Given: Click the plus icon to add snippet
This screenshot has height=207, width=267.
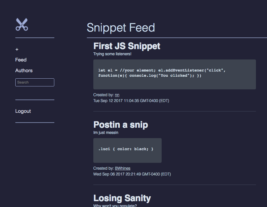Looking at the screenshot, I should click(x=17, y=49).
